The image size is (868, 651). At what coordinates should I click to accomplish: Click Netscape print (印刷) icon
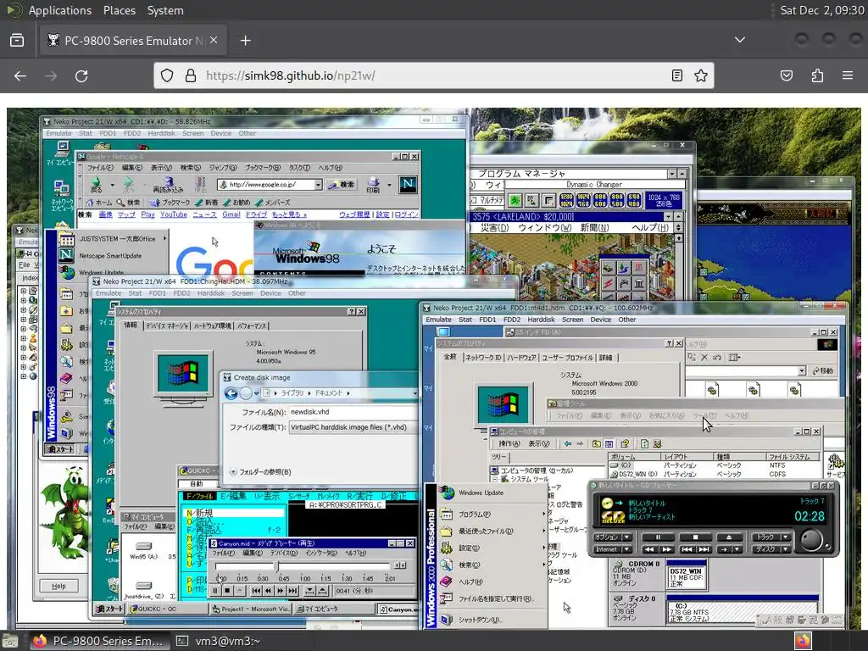click(x=373, y=185)
